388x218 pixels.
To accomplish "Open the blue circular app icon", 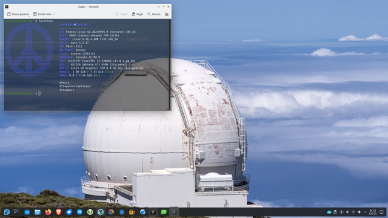I will pos(121,212).
